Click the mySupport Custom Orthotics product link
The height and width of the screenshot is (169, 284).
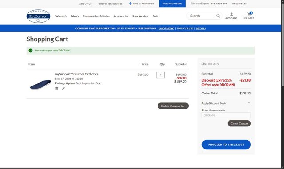click(x=77, y=74)
